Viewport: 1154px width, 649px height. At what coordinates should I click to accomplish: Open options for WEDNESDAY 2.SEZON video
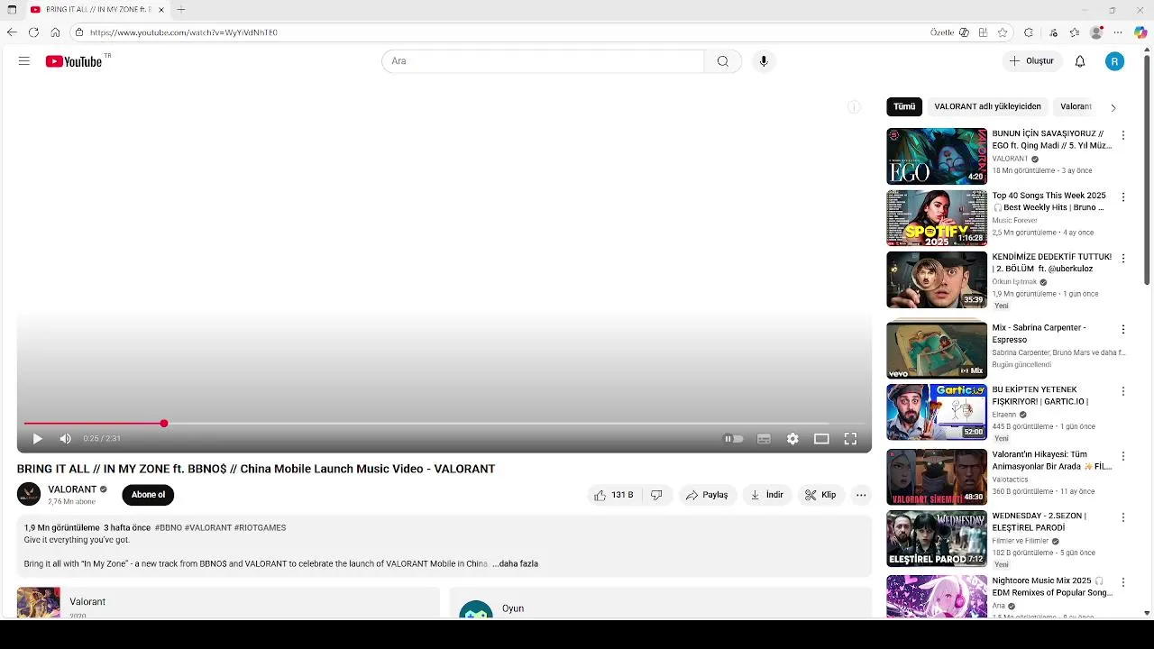(x=1123, y=517)
